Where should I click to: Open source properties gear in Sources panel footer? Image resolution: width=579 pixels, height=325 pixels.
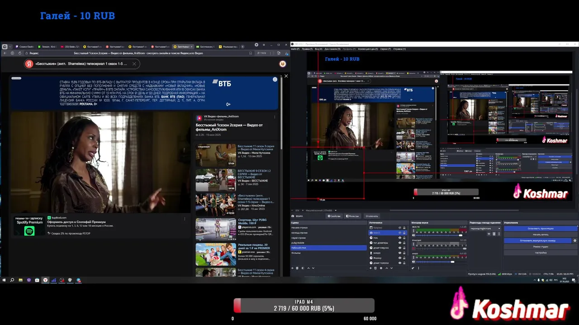[x=381, y=268]
